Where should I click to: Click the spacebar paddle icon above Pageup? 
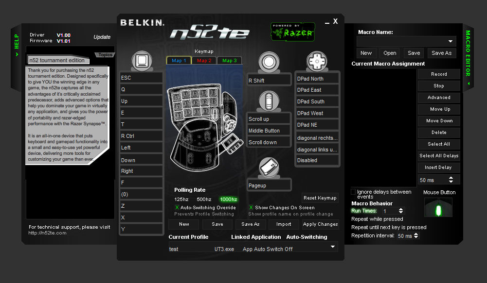coord(269,167)
